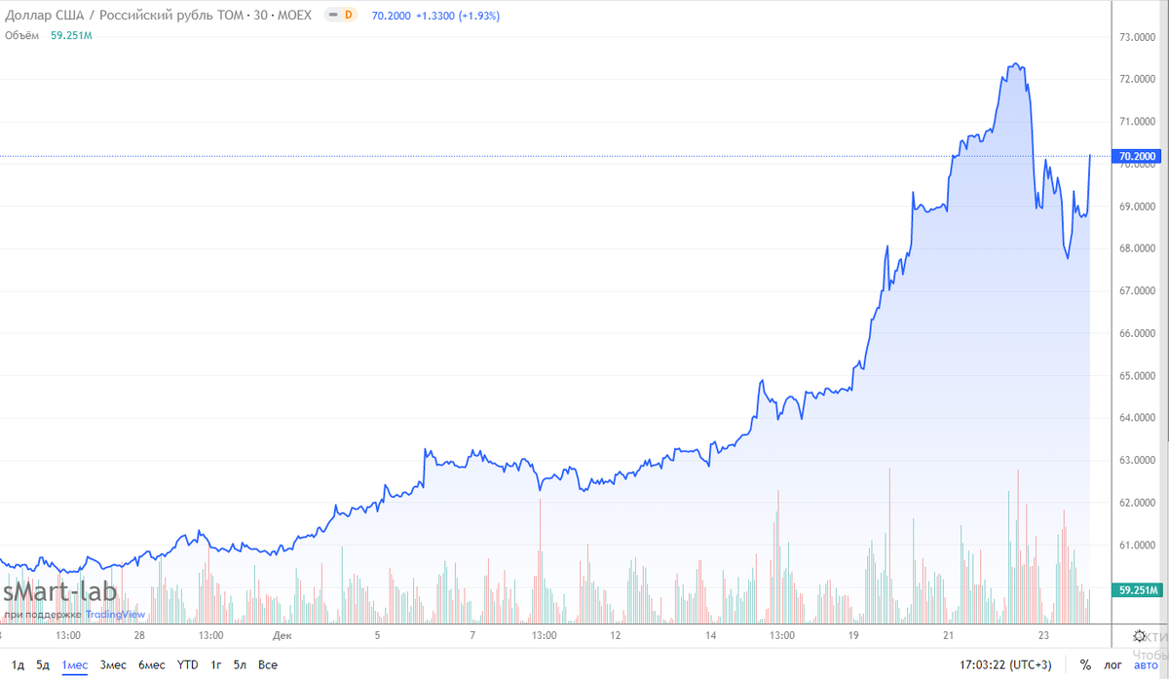Screen dimensions: 1169x679
Task: Choose the YTD range
Action: [188, 665]
